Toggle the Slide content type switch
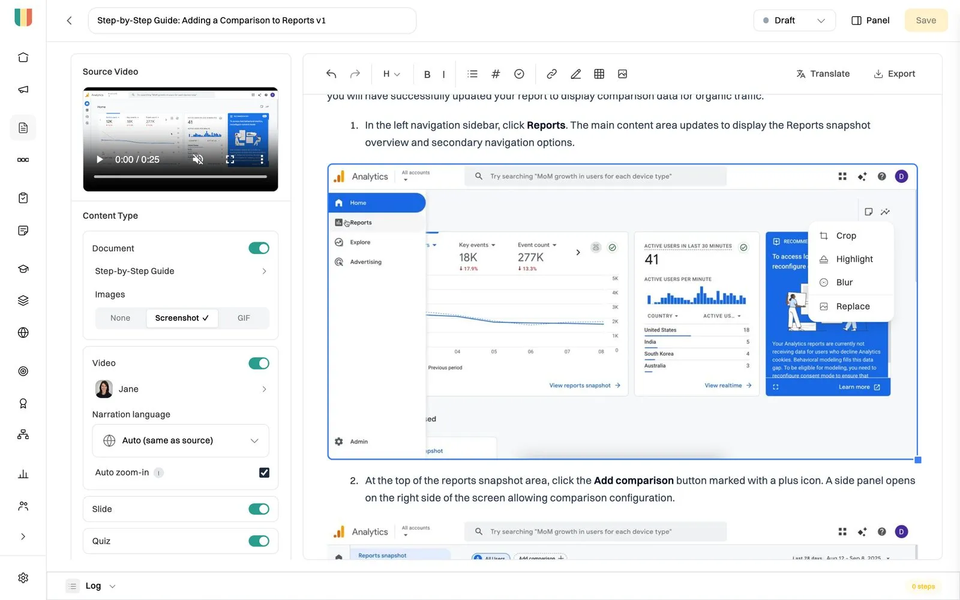The width and height of the screenshot is (960, 600). (x=259, y=509)
